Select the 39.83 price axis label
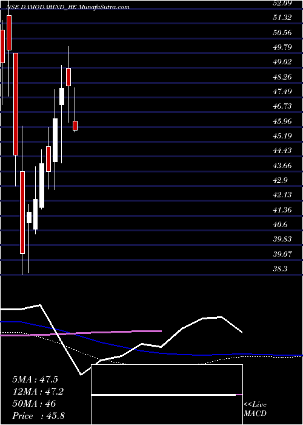The image size is (303, 425). pyautogui.click(x=282, y=239)
